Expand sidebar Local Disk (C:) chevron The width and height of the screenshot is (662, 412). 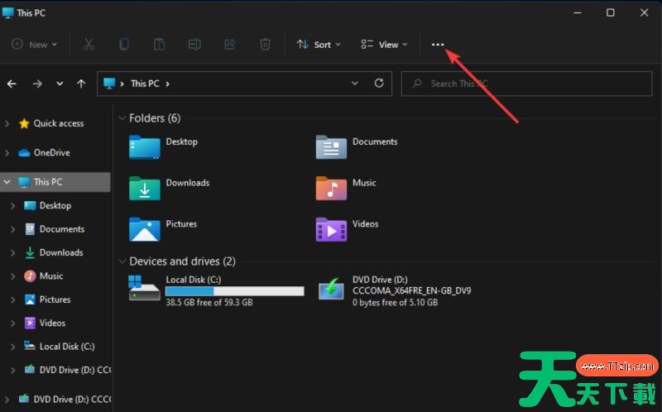(x=12, y=347)
